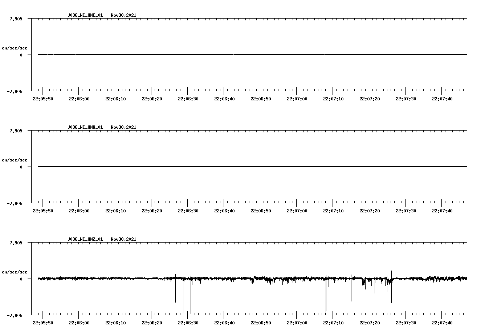
Task: Click the spike near 22:07:26 on the HNZ trace
Action: point(391,287)
